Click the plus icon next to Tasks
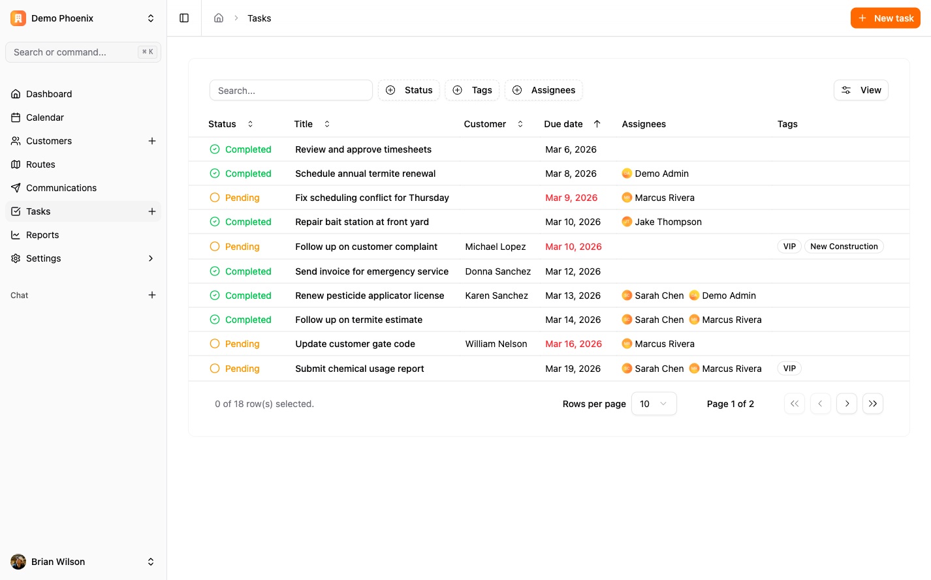Image resolution: width=931 pixels, height=580 pixels. coord(152,211)
